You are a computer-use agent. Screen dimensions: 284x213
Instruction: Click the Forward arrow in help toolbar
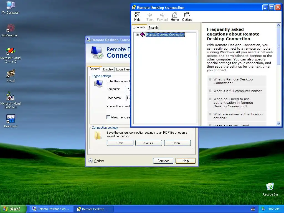(162, 17)
